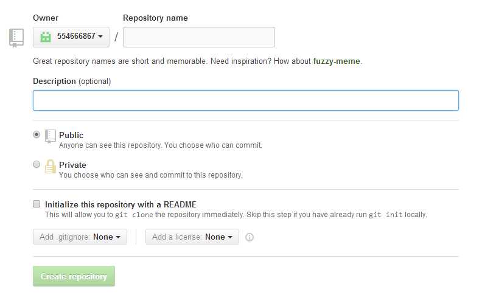Focus the Description text field
This screenshot has height=295, width=482.
(x=246, y=100)
